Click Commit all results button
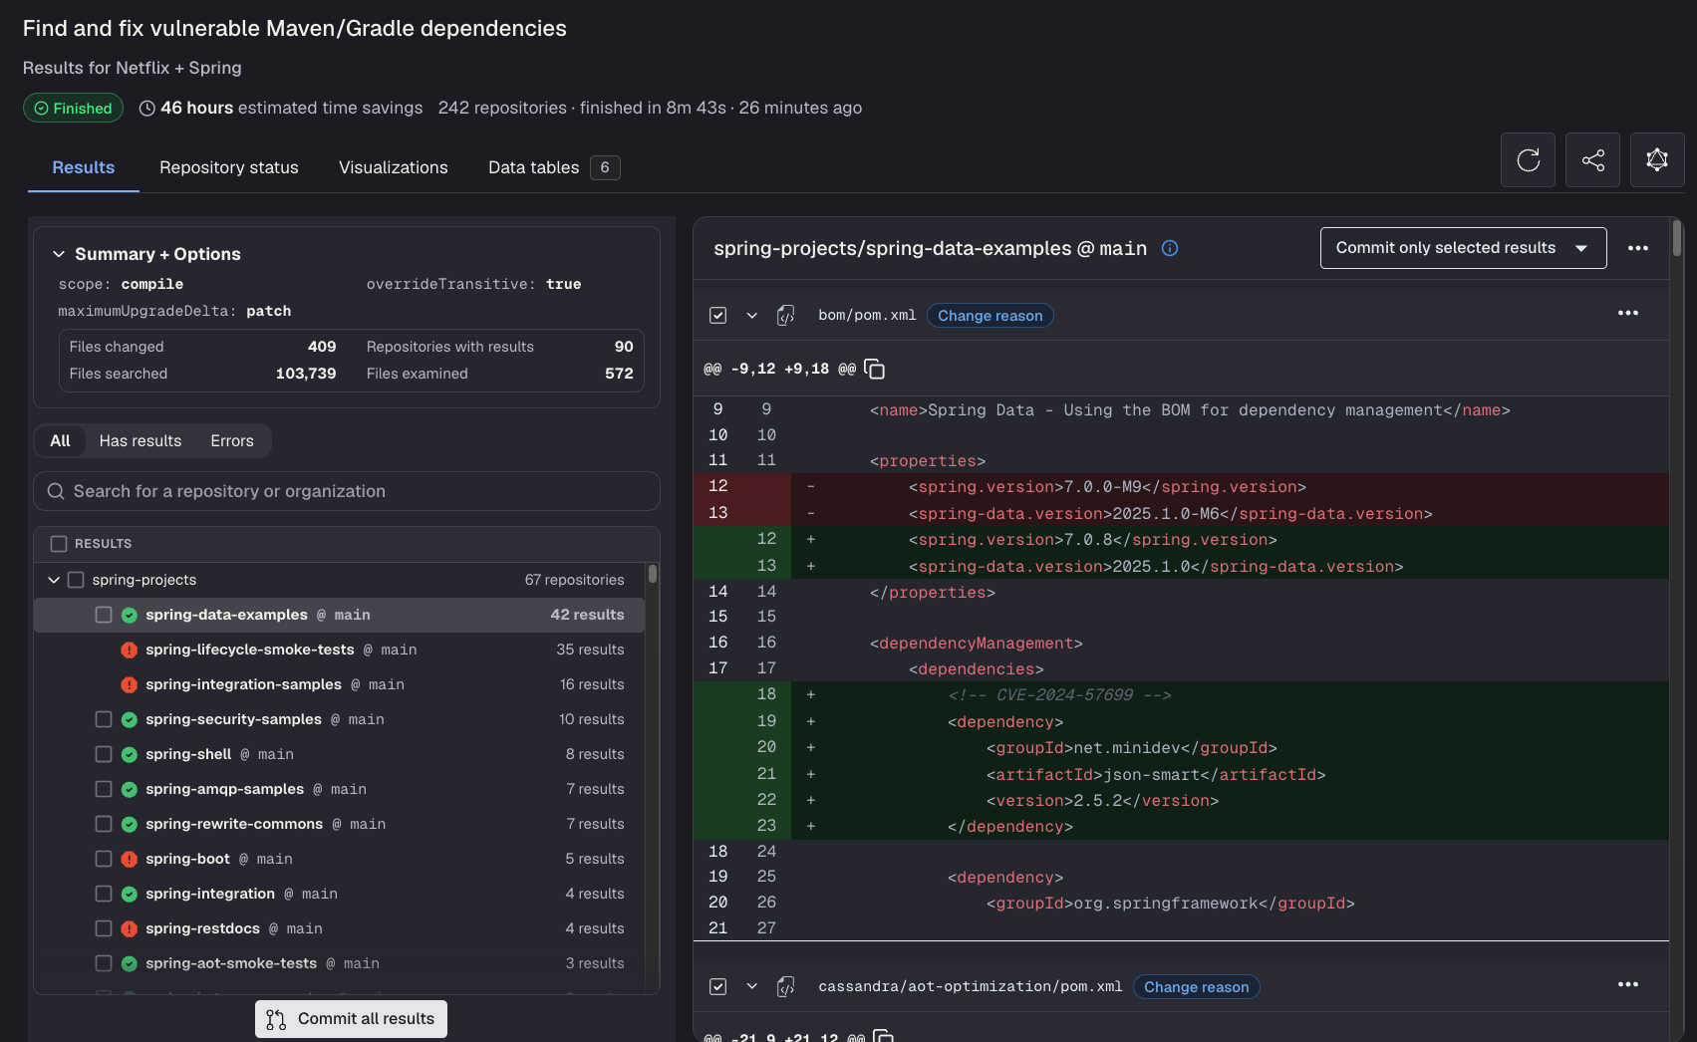The image size is (1697, 1042). click(x=351, y=1019)
